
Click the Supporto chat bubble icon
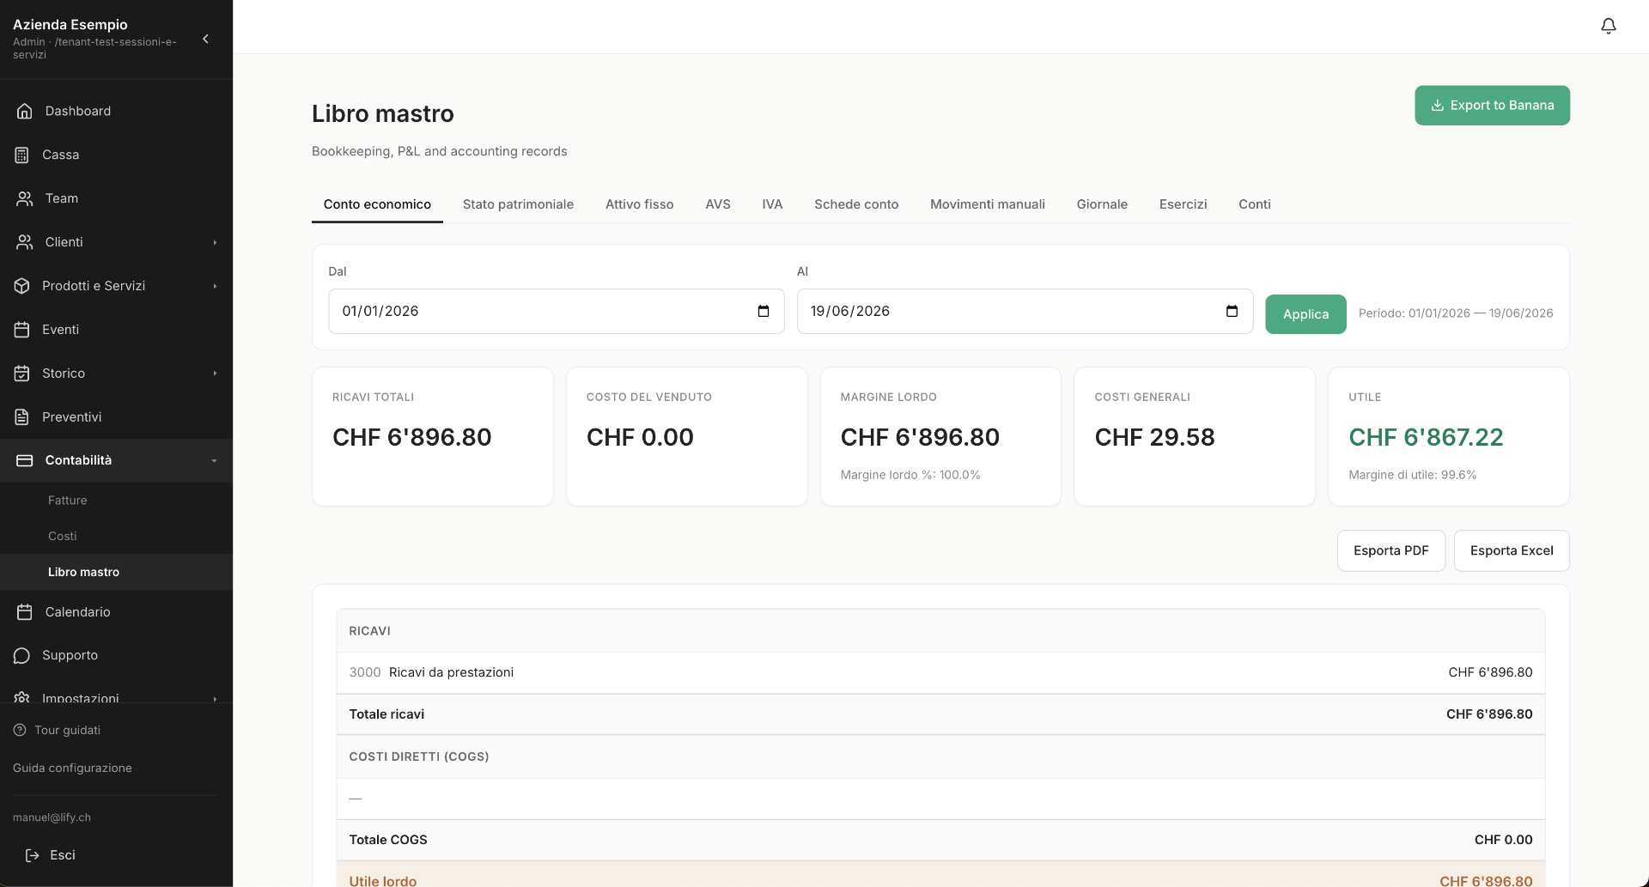(x=22, y=655)
